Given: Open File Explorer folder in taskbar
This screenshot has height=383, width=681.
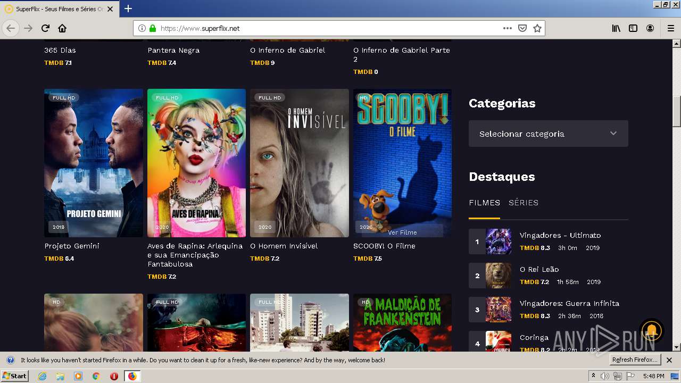Looking at the screenshot, I should tap(60, 376).
